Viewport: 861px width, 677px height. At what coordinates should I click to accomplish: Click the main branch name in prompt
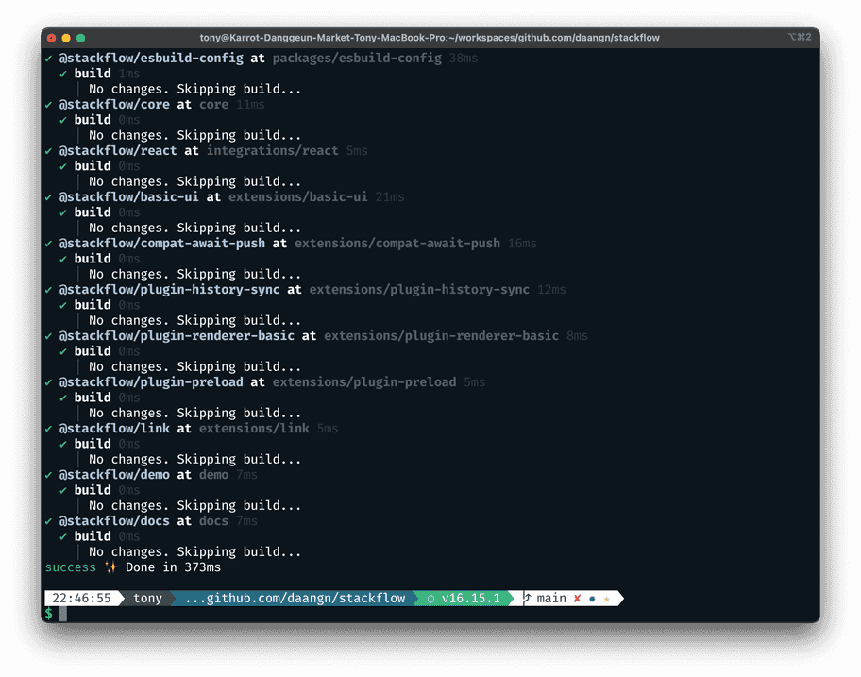pyautogui.click(x=551, y=599)
